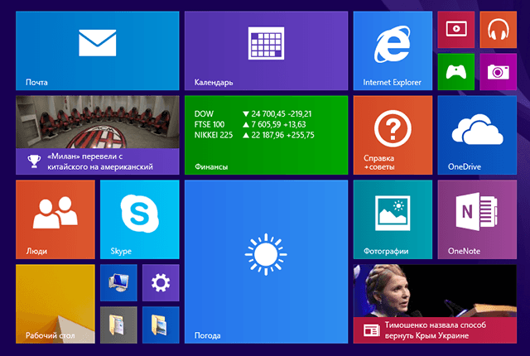Click the Skype label text
Image resolution: width=530 pixels, height=356 pixels.
(121, 252)
